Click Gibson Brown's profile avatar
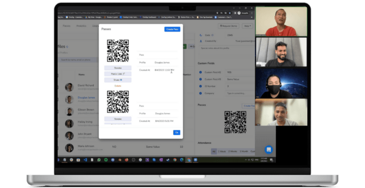 pos(69,111)
